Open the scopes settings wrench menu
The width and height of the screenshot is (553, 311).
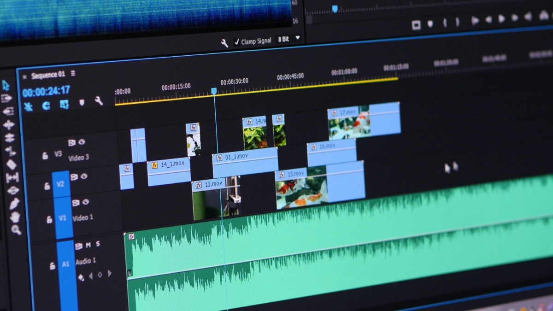coord(224,43)
